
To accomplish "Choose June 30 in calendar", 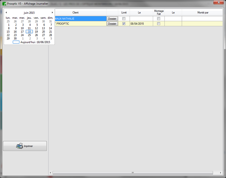I will [x=15, y=38].
